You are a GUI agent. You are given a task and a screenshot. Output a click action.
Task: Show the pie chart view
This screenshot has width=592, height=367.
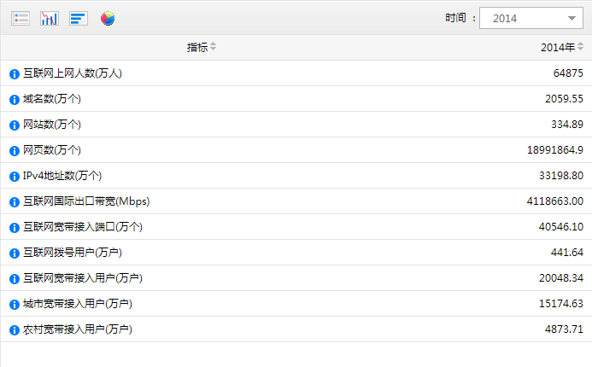pos(108,18)
